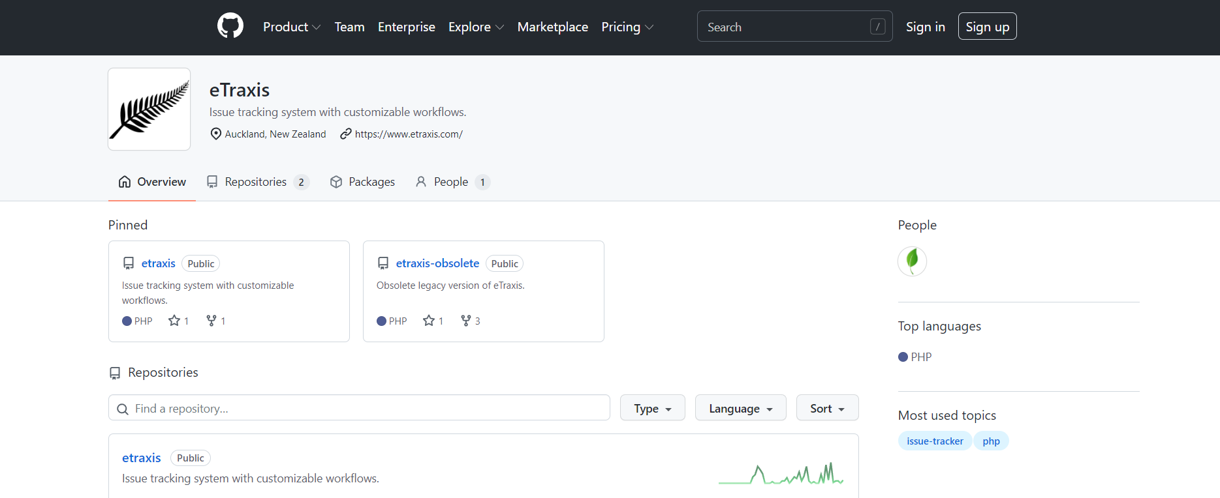Switch to the Repositories tab
The width and height of the screenshot is (1220, 498).
coord(258,182)
